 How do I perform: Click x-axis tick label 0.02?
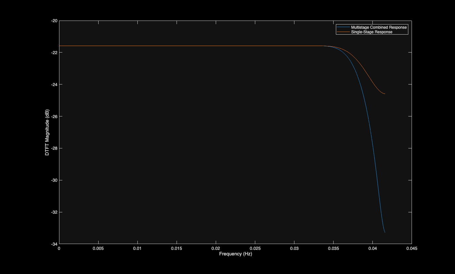point(216,248)
